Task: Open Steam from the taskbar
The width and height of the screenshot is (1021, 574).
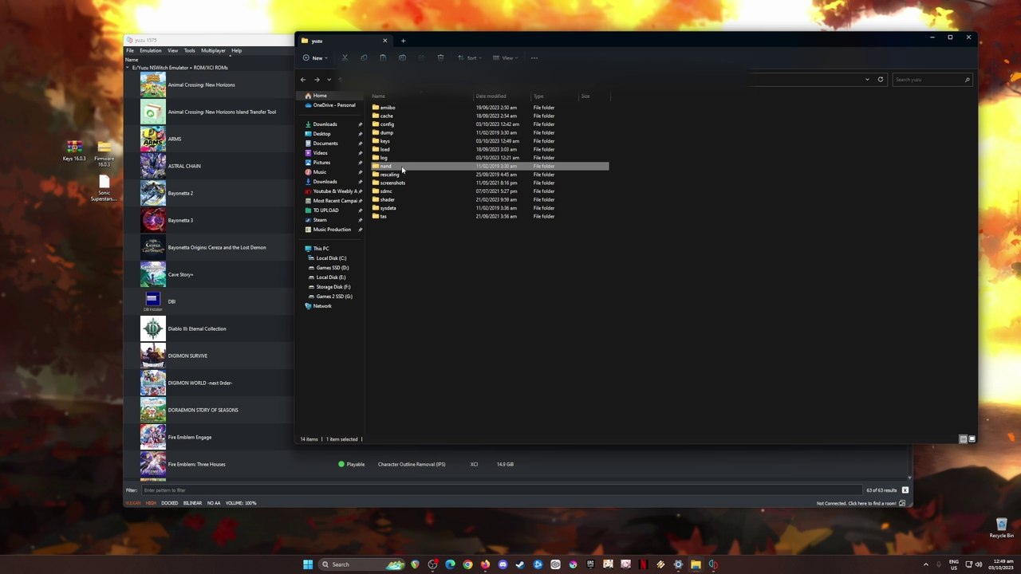Action: pos(520,564)
